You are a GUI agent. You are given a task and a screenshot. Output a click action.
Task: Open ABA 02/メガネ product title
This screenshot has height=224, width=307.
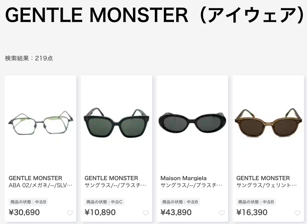pyautogui.click(x=40, y=185)
